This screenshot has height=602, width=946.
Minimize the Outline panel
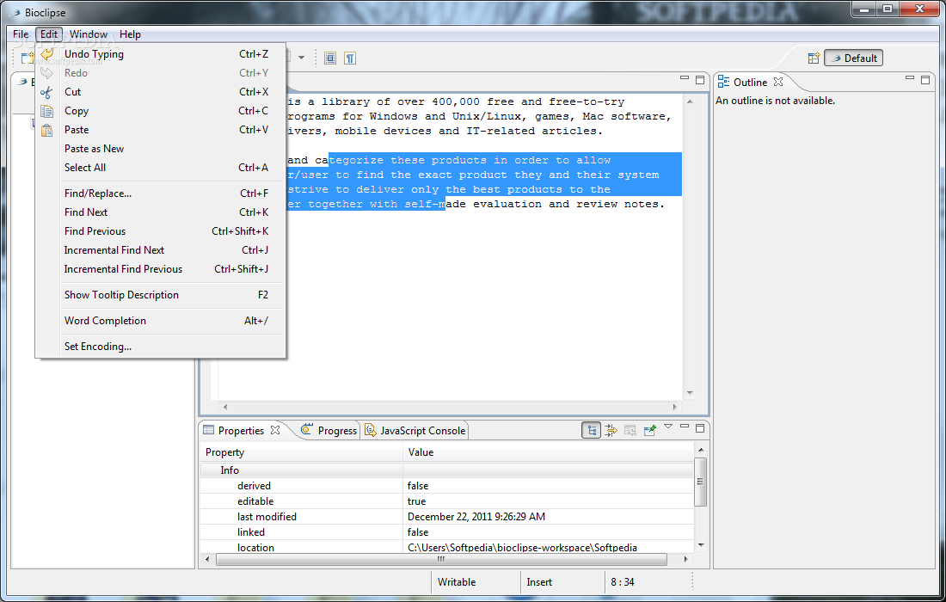pos(910,78)
